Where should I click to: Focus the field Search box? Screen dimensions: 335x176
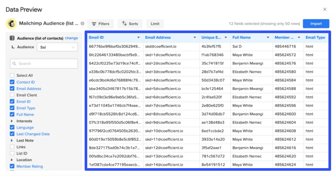44,64
